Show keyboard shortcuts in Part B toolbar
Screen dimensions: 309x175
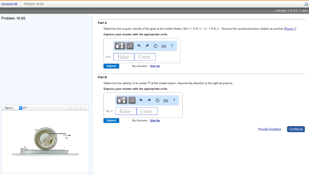tap(166, 100)
